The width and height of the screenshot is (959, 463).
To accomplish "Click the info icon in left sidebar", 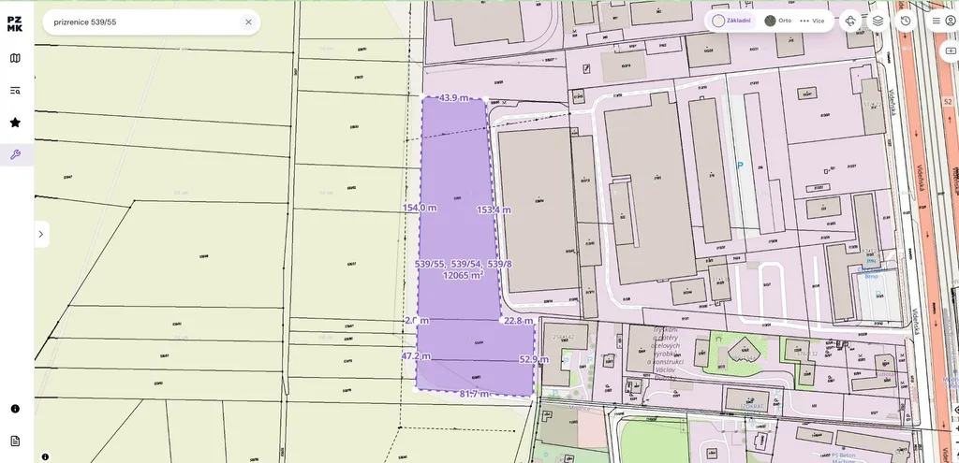I will point(15,409).
